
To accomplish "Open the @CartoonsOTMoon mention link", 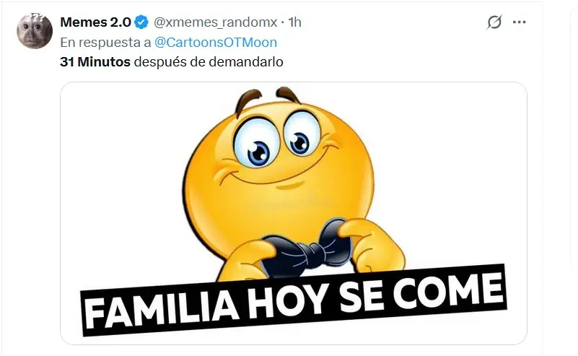I will [x=216, y=43].
